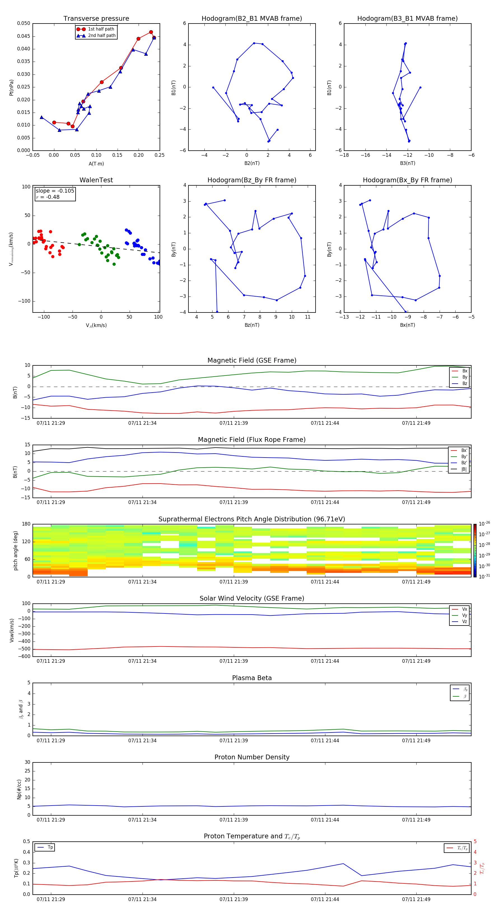Select the red "Te/Tp" legend entry

[x=457, y=848]
